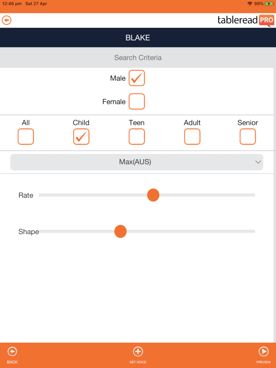
Task: Tap the back arrow icon in the top bar
Action: click(x=7, y=20)
